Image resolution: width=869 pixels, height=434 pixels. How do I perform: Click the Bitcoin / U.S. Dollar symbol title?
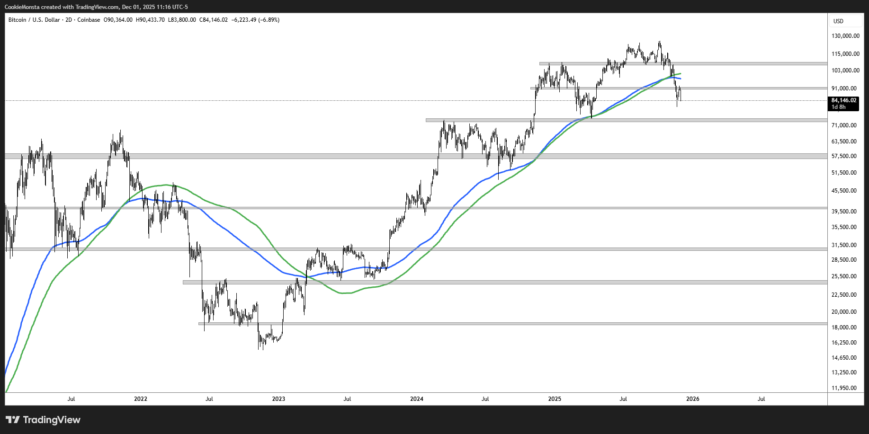(34, 20)
